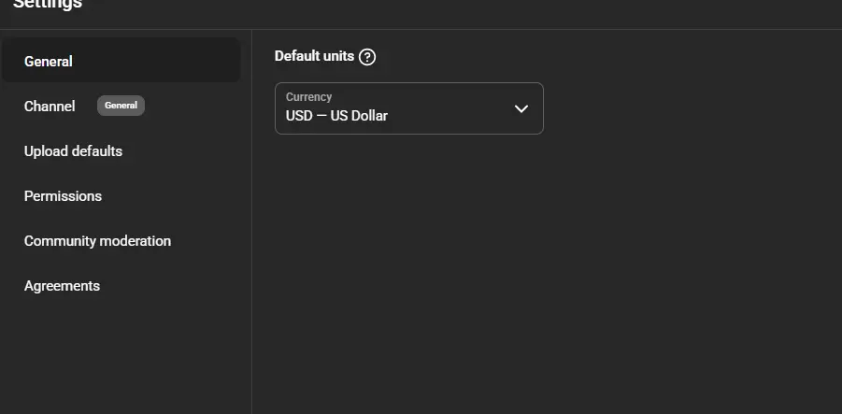Switch to Upload defaults tab
This screenshot has width=842, height=414.
[121, 150]
